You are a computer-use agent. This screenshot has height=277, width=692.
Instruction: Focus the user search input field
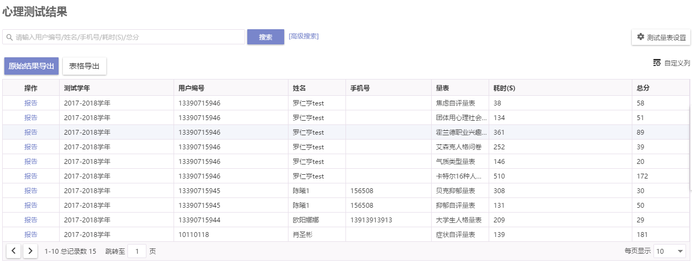[x=124, y=37]
